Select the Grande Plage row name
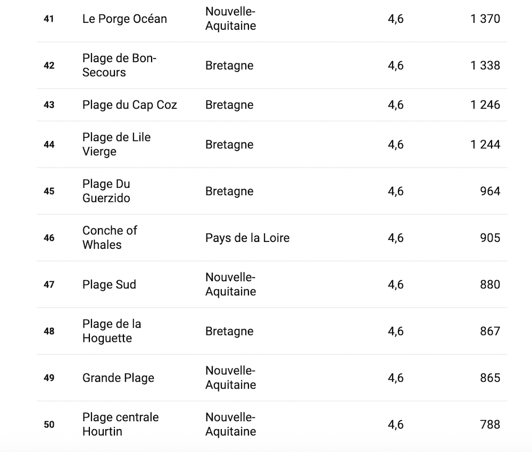532x452 pixels. [x=118, y=378]
